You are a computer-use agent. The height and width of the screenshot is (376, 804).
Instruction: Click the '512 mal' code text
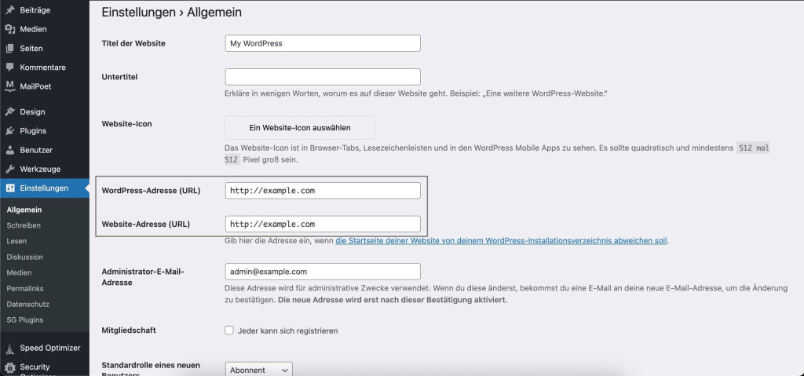click(x=754, y=148)
